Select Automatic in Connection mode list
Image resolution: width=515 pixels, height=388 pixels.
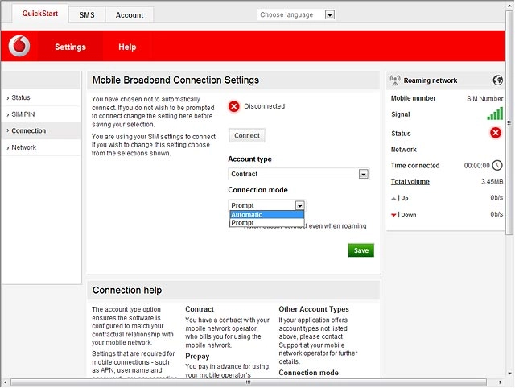tap(266, 215)
